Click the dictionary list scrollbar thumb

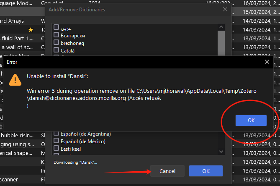221,43
